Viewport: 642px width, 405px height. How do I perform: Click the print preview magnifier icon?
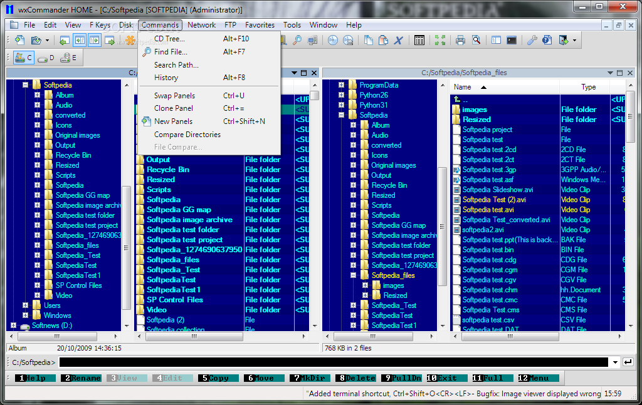click(476, 40)
